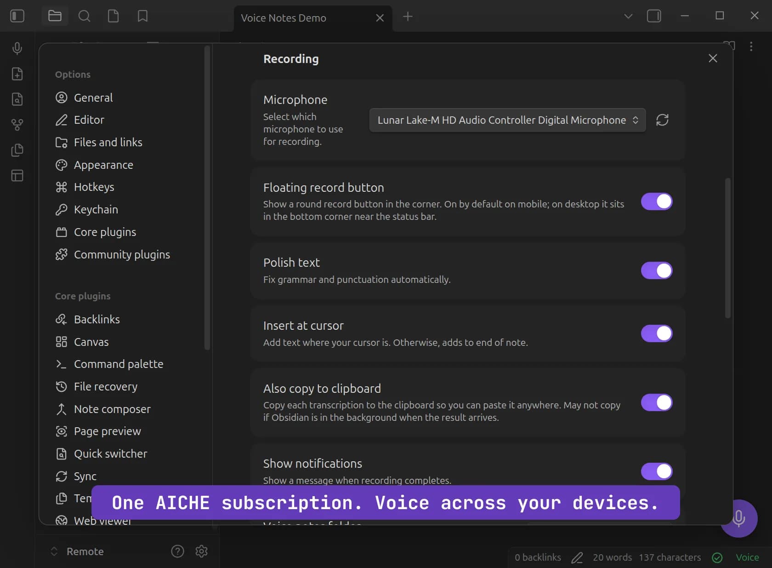The width and height of the screenshot is (772, 568).
Task: Click the settings sidebar scrollbar
Action: click(x=207, y=198)
